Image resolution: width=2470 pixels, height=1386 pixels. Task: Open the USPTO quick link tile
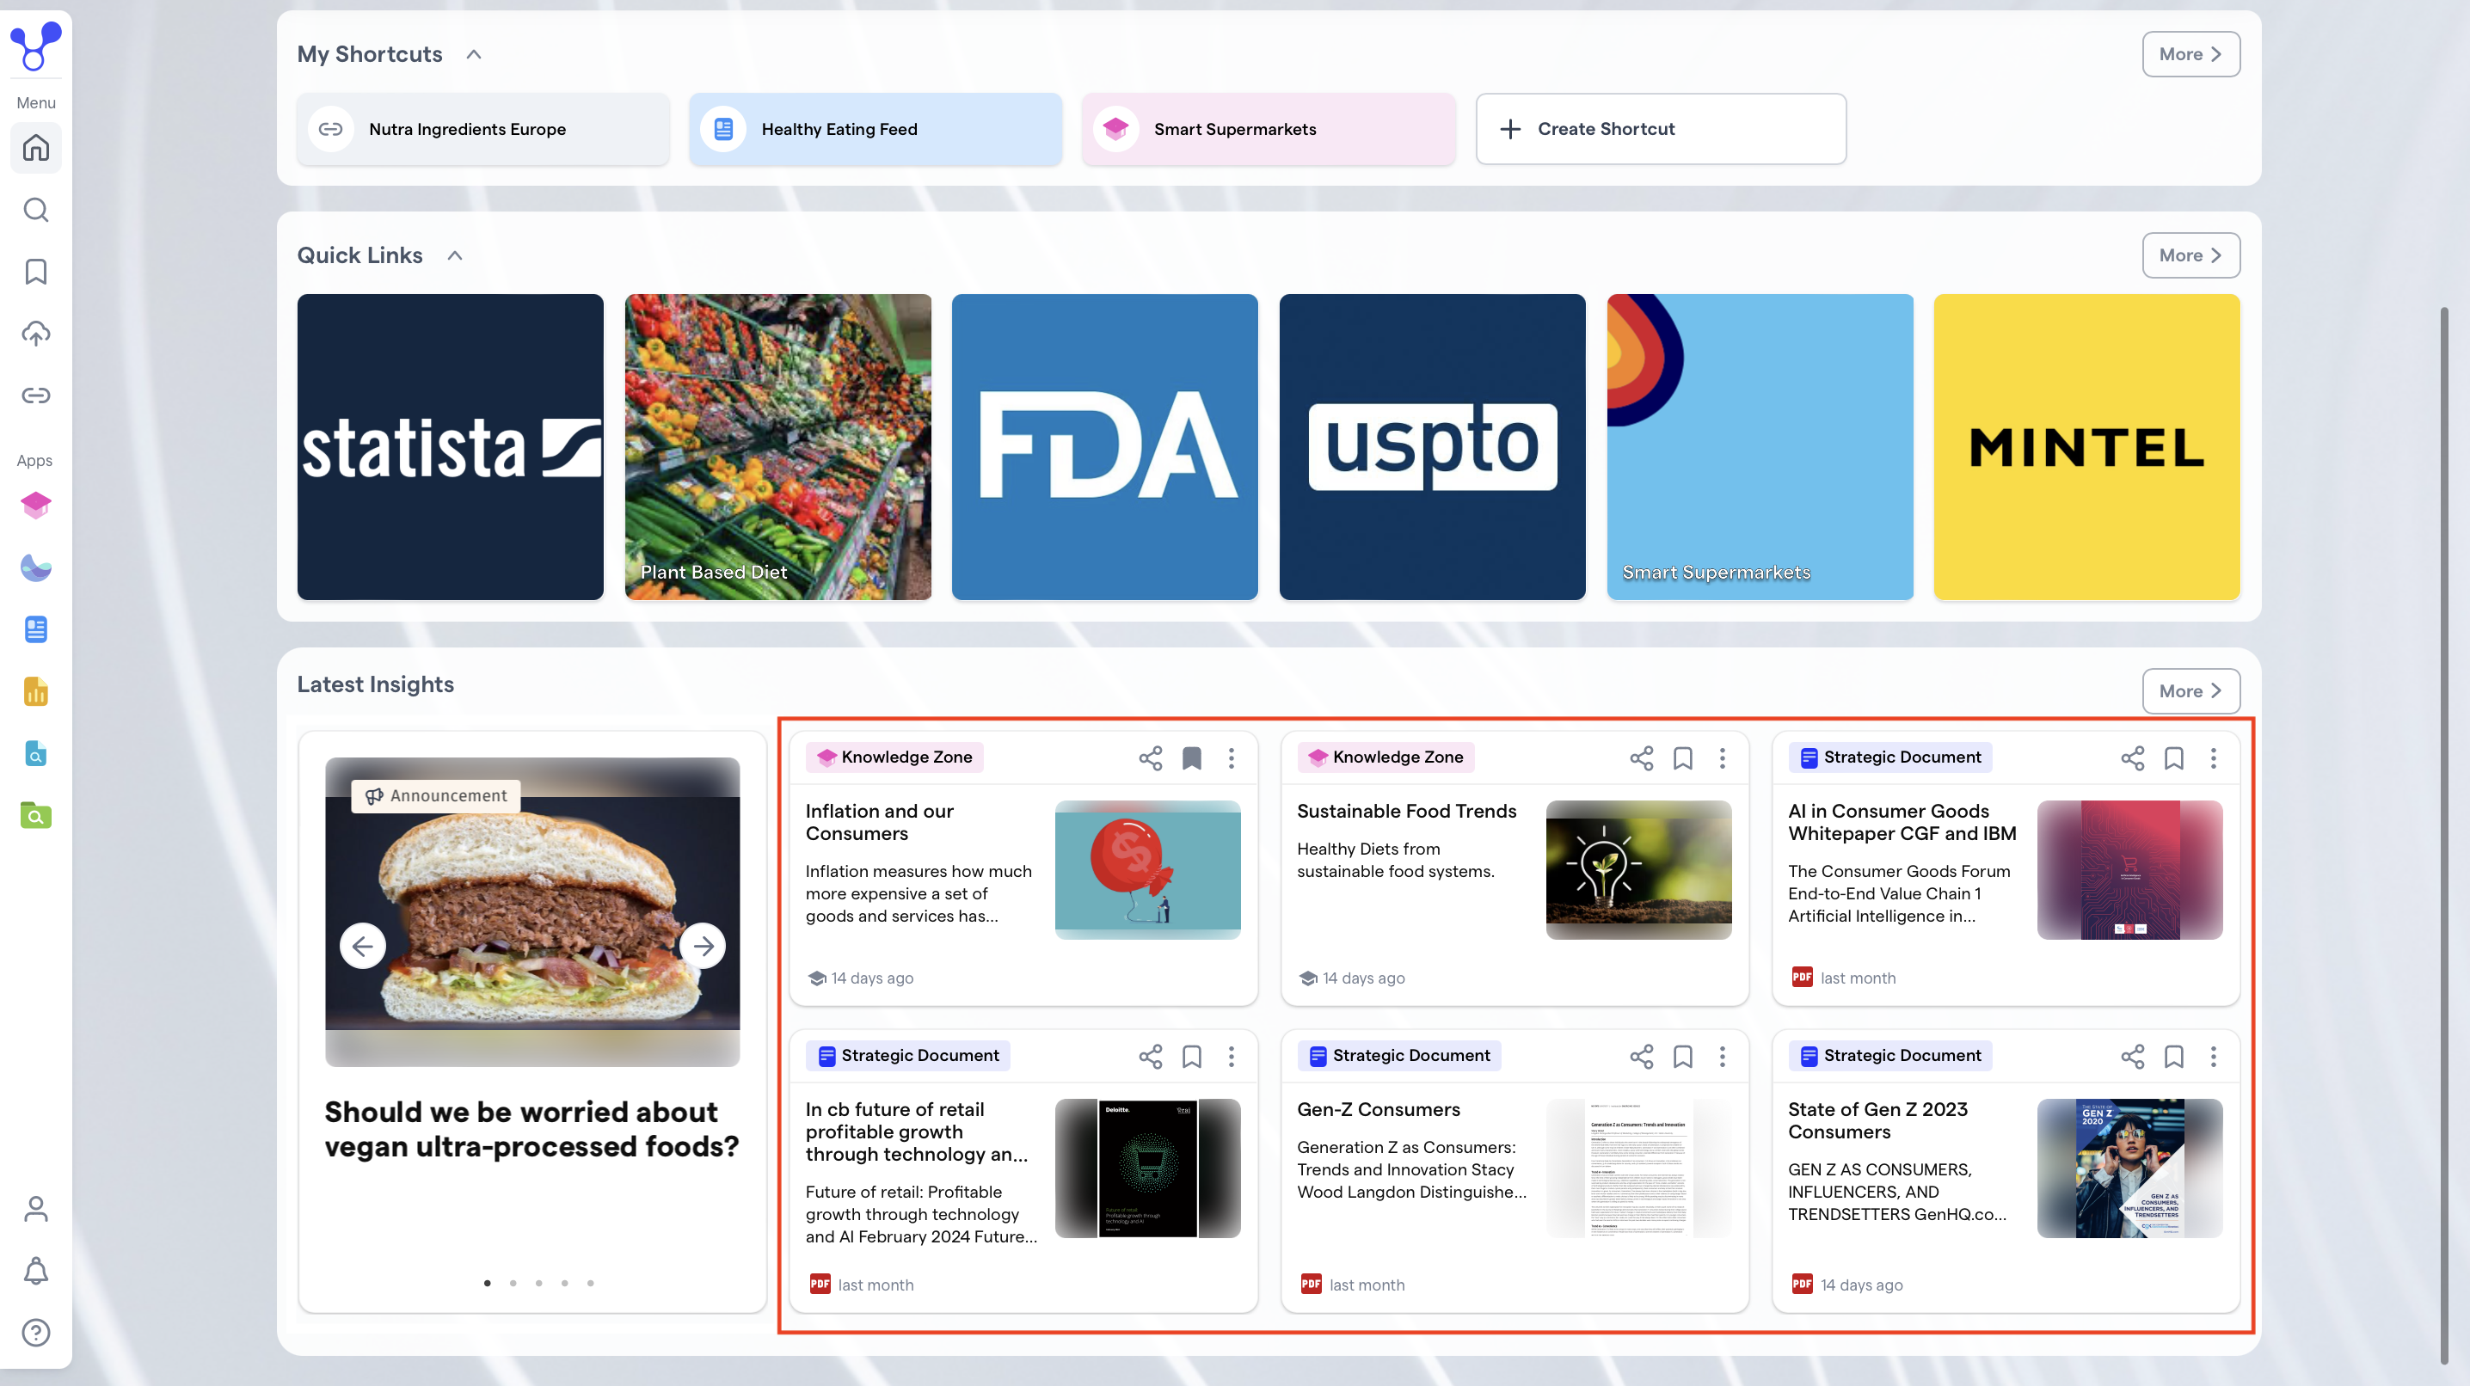tap(1432, 446)
